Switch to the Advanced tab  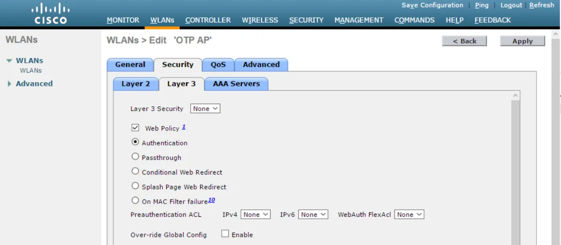(261, 65)
